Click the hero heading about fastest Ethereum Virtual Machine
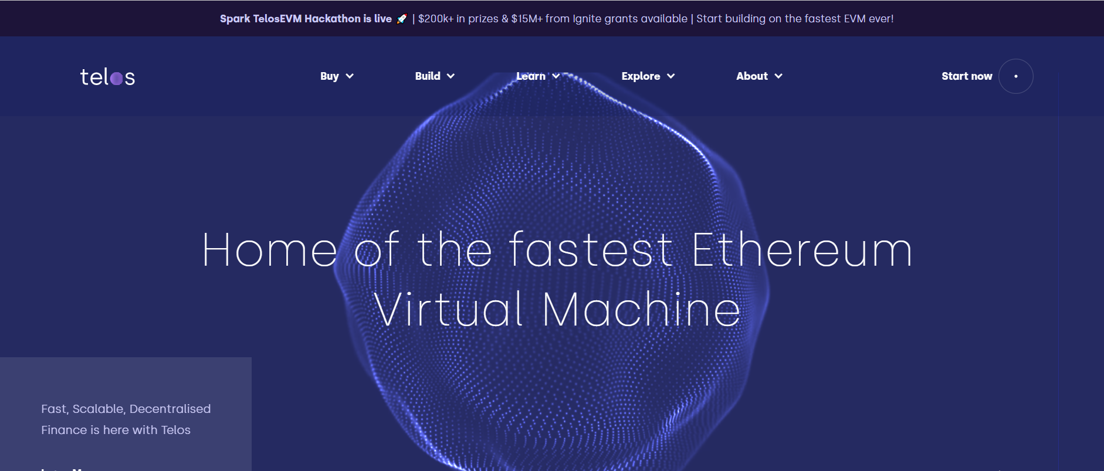1104x471 pixels. pyautogui.click(x=557, y=279)
